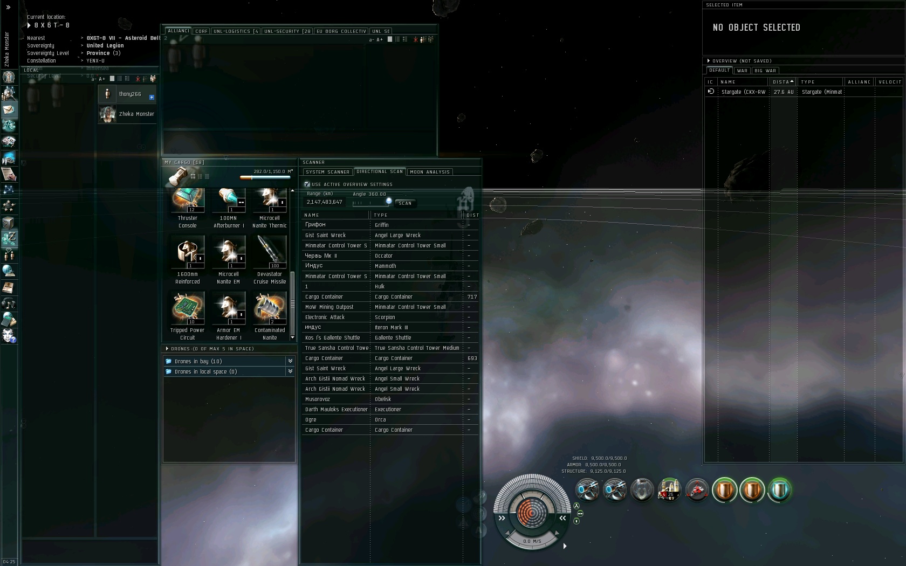Adjust the scan Angle slider handle

pyautogui.click(x=389, y=201)
